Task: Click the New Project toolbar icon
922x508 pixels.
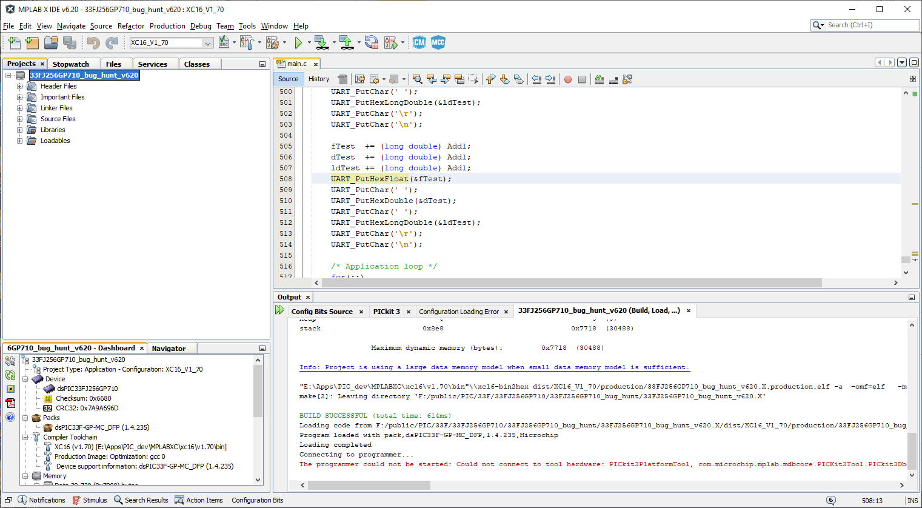Action: click(32, 42)
